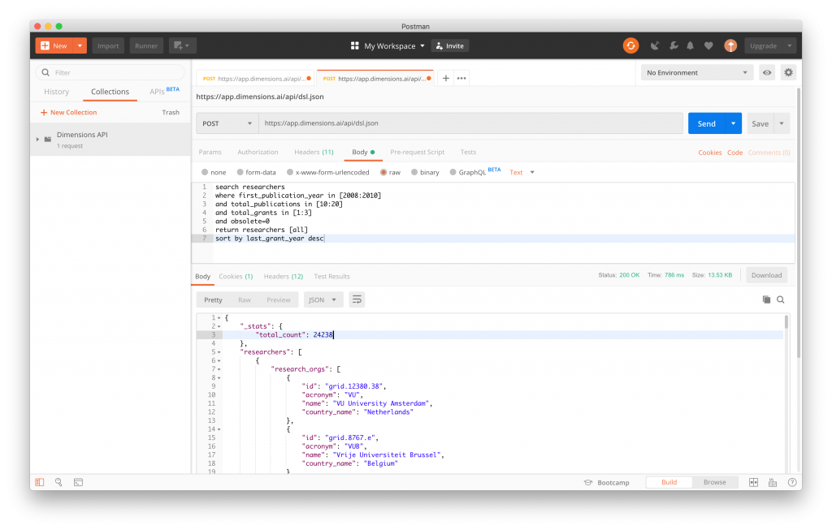Select the GraphQL body type
The image size is (832, 530).
453,172
